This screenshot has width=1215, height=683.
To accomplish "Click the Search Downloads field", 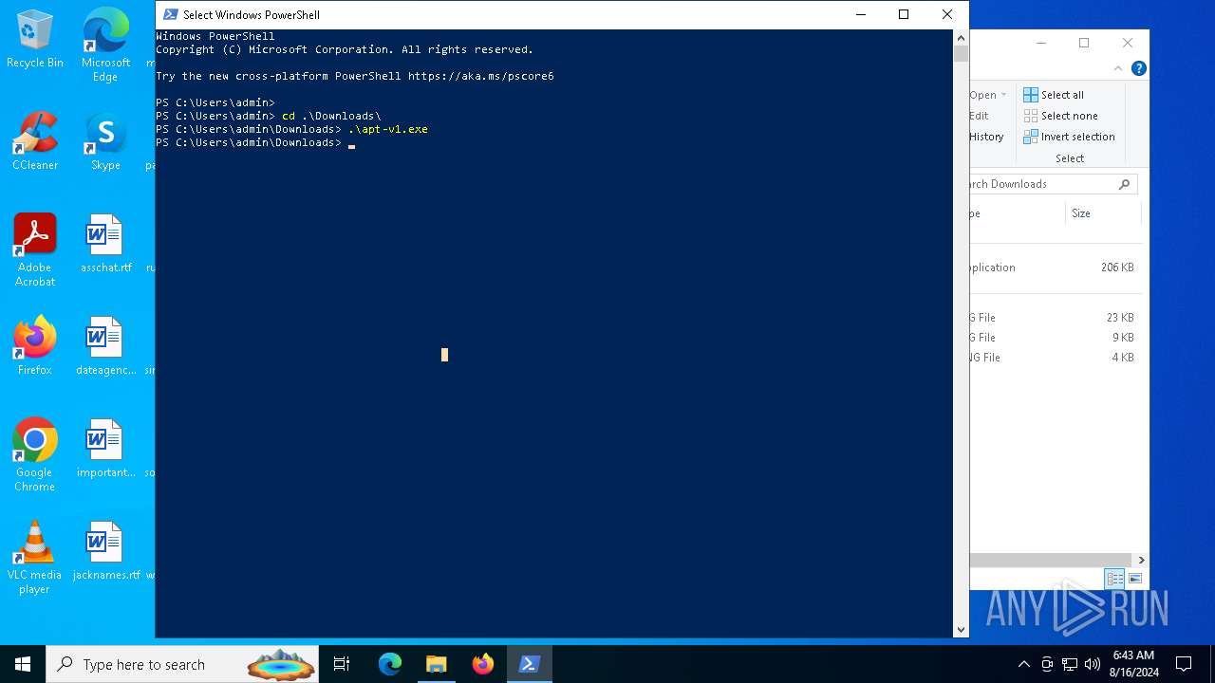I will (1054, 184).
